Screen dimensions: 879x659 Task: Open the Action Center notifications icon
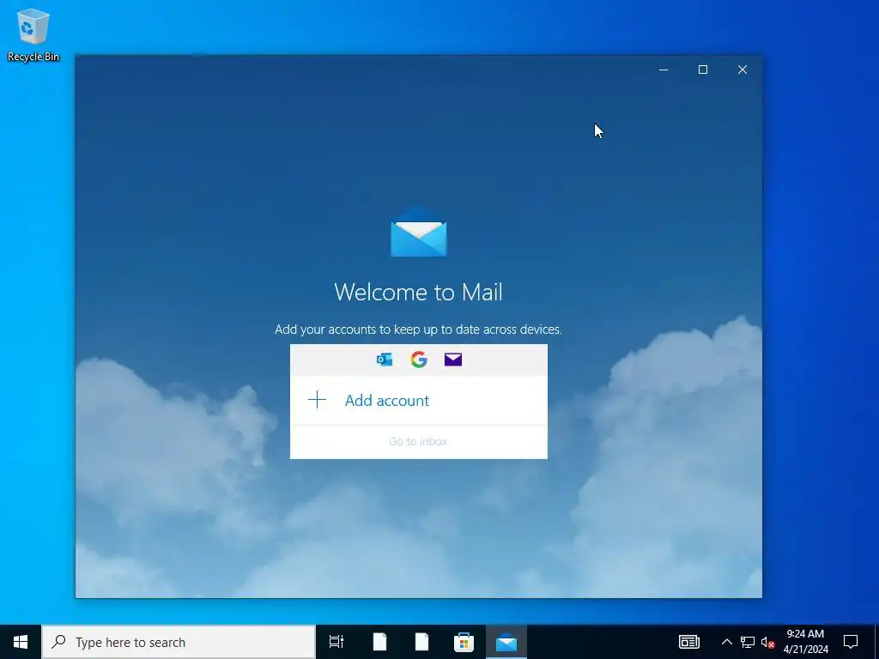tap(851, 642)
